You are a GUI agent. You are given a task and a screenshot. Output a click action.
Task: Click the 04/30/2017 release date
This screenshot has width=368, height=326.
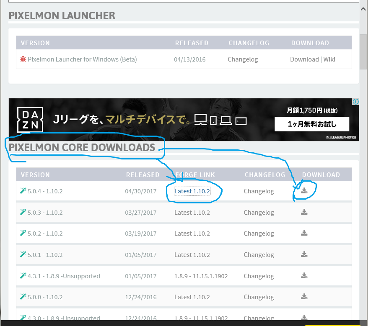click(140, 191)
